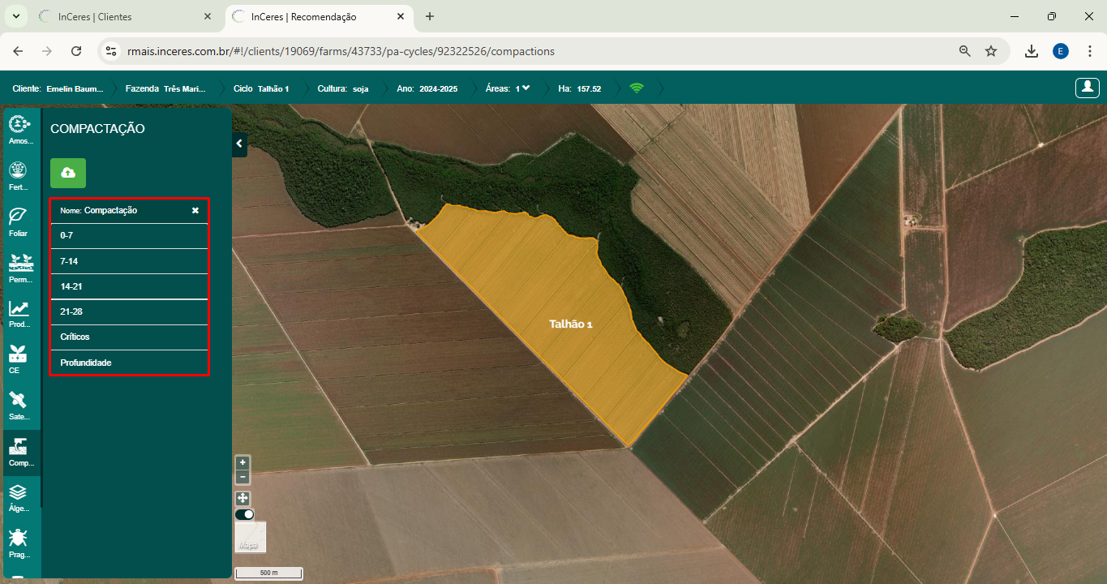Click the Cultura soja breadcrumb
Viewport: 1107px width, 584px height.
(343, 88)
